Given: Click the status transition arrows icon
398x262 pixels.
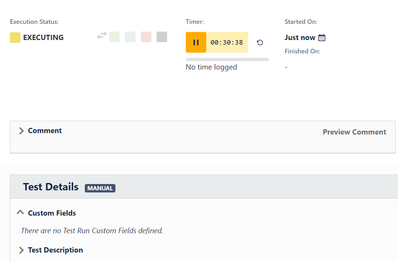Looking at the screenshot, I should [102, 36].
